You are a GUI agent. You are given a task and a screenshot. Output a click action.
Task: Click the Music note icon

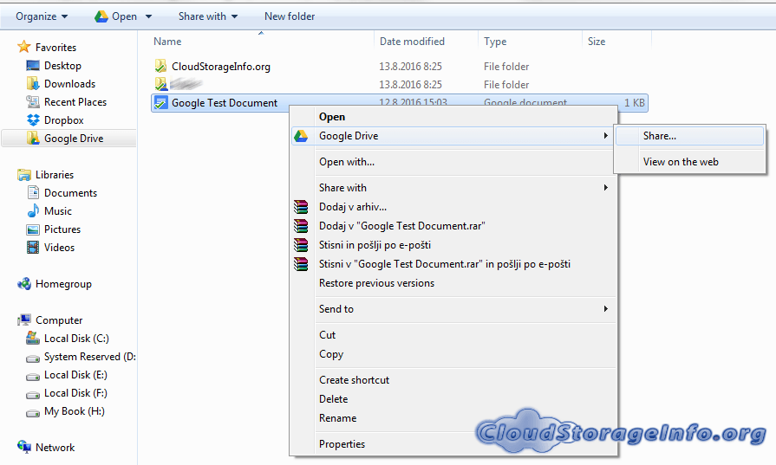tap(33, 211)
